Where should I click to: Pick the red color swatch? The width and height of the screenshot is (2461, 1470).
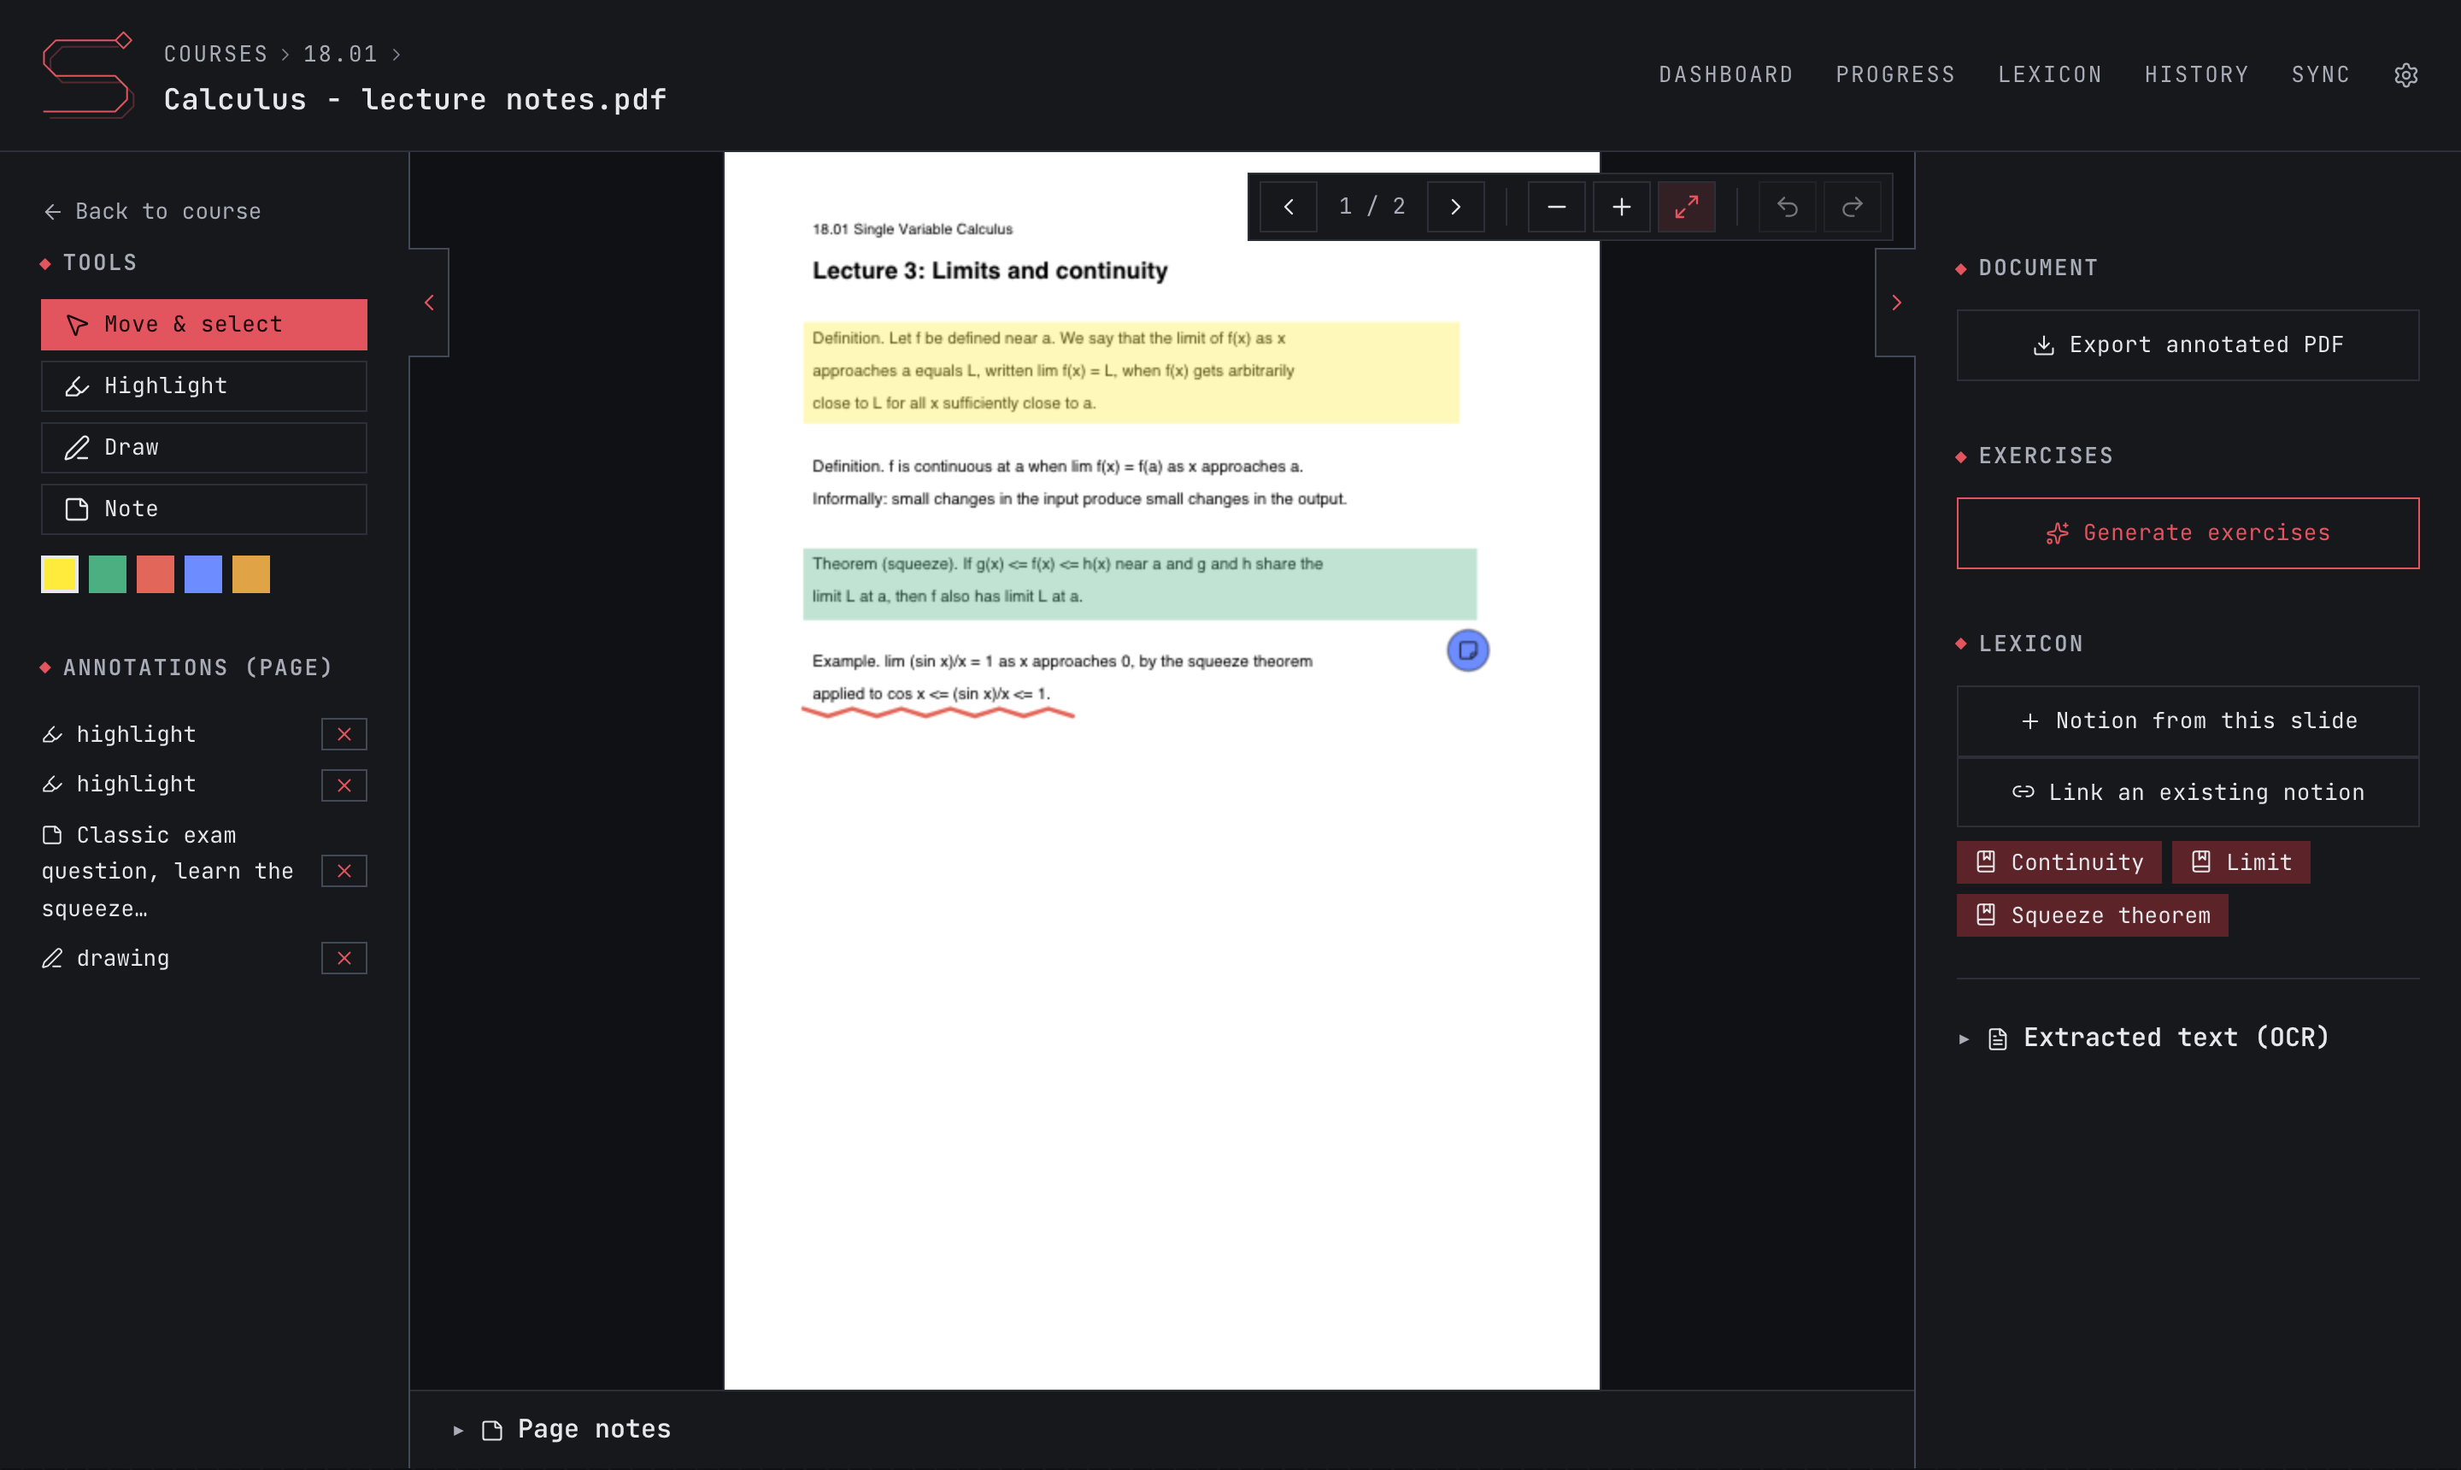(156, 573)
